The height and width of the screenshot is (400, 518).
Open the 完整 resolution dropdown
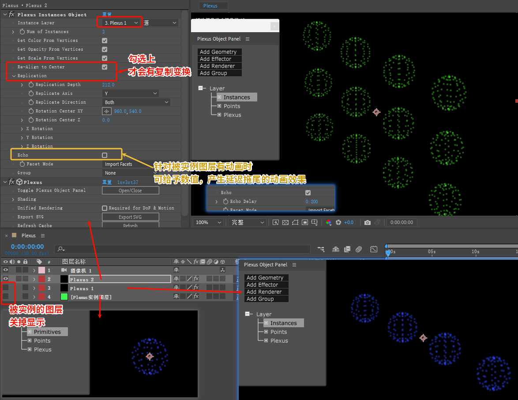248,222
